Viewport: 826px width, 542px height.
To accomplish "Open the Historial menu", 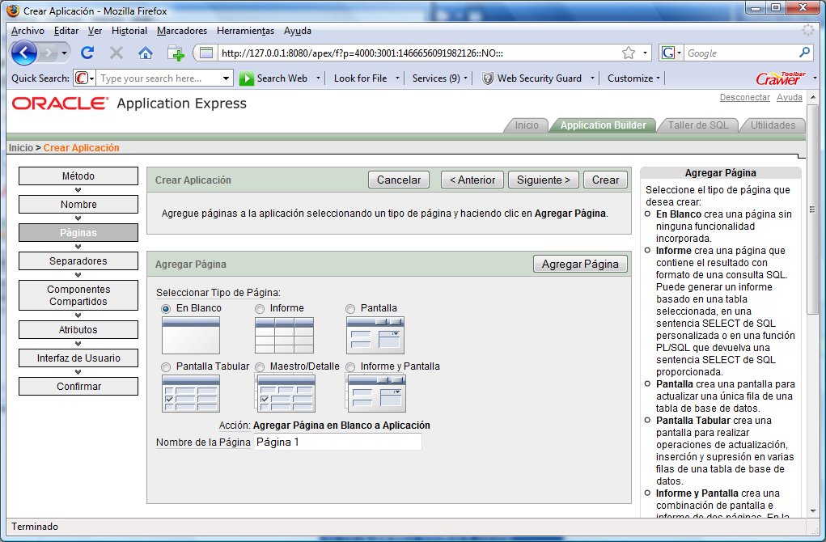I will (x=129, y=31).
